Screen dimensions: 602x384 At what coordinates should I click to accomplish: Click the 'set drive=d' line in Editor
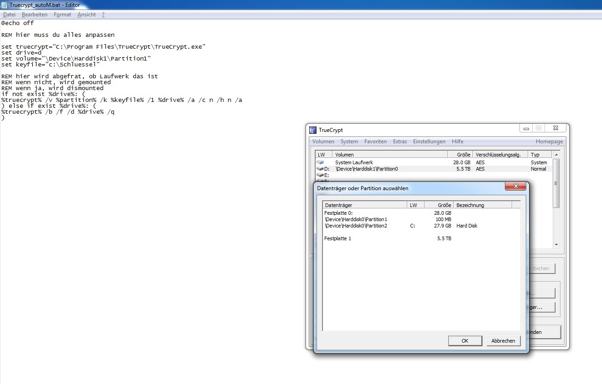click(21, 52)
